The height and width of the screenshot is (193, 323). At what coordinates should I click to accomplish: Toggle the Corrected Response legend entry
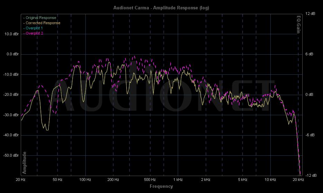[43, 23]
